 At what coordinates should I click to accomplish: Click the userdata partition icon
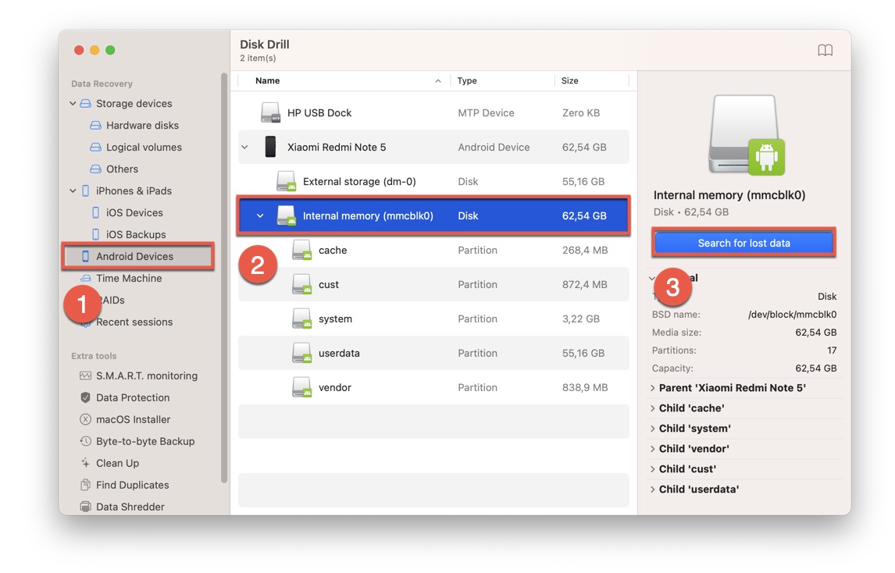click(x=302, y=353)
